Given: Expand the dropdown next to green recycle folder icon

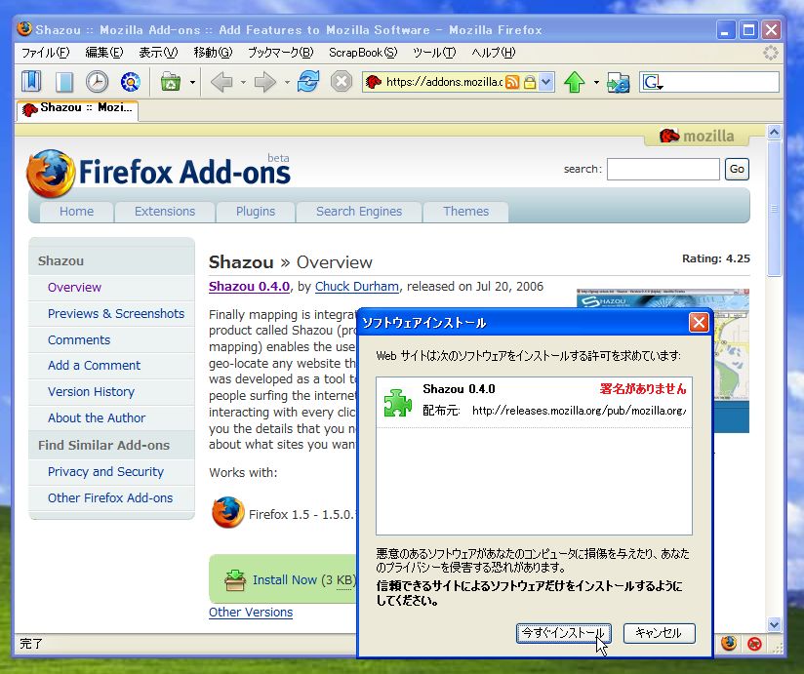Looking at the screenshot, I should point(192,82).
